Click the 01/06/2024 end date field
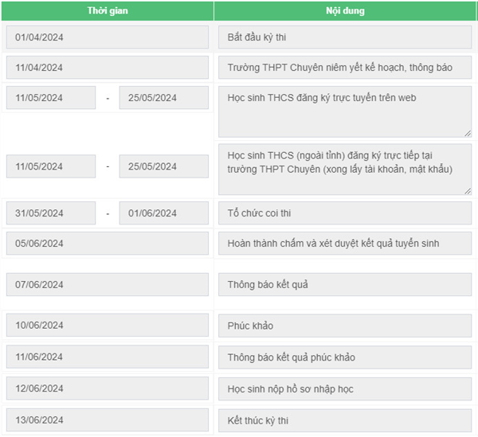 pyautogui.click(x=163, y=213)
